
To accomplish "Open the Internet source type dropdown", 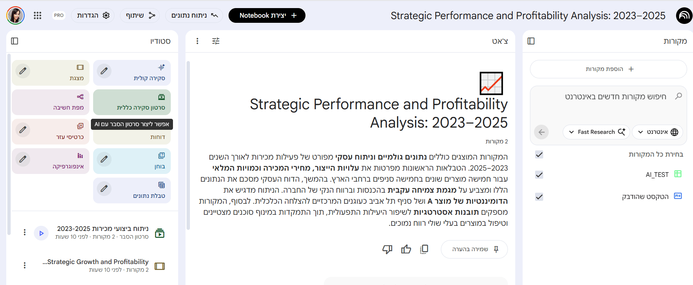I will point(658,132).
